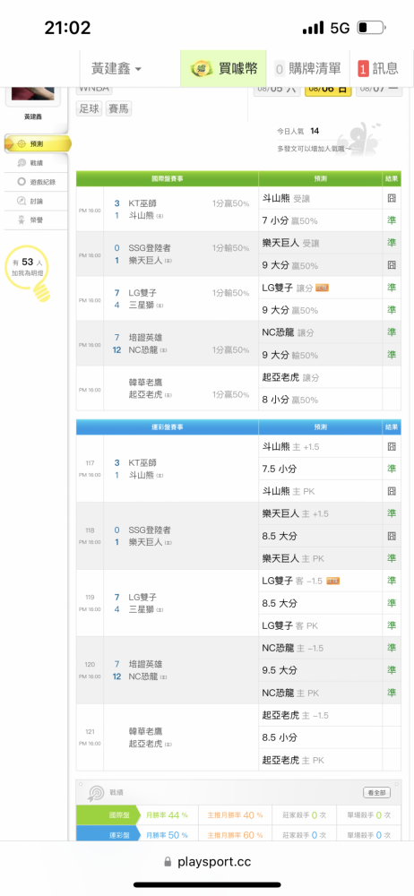The height and width of the screenshot is (896, 414).
Task: Open the 戰績 record sidebar item
Action: (x=36, y=163)
